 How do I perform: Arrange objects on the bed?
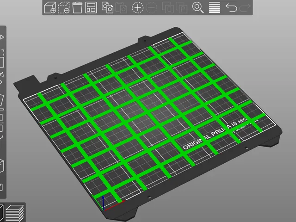pos(91,7)
